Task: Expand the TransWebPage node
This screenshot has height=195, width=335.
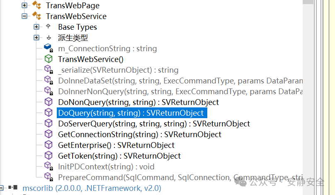Action: (x=24, y=5)
